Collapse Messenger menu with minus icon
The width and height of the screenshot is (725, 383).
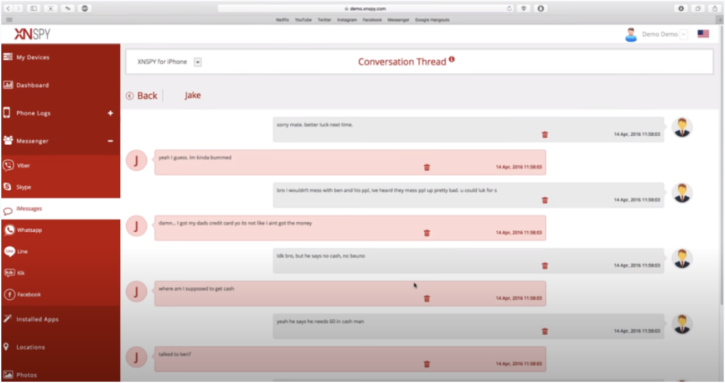[110, 141]
